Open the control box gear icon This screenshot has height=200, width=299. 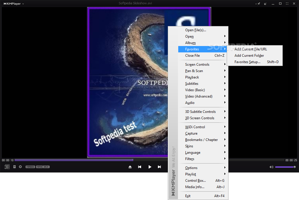tap(20, 167)
